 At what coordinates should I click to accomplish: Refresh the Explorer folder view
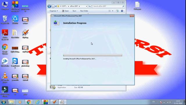click(90, 6)
